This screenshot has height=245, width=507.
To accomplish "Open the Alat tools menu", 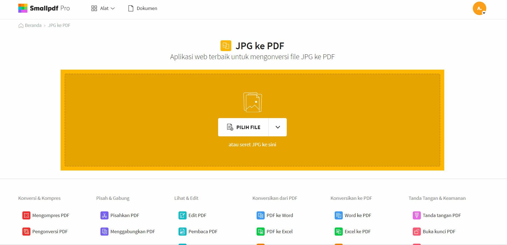I will coord(103,8).
